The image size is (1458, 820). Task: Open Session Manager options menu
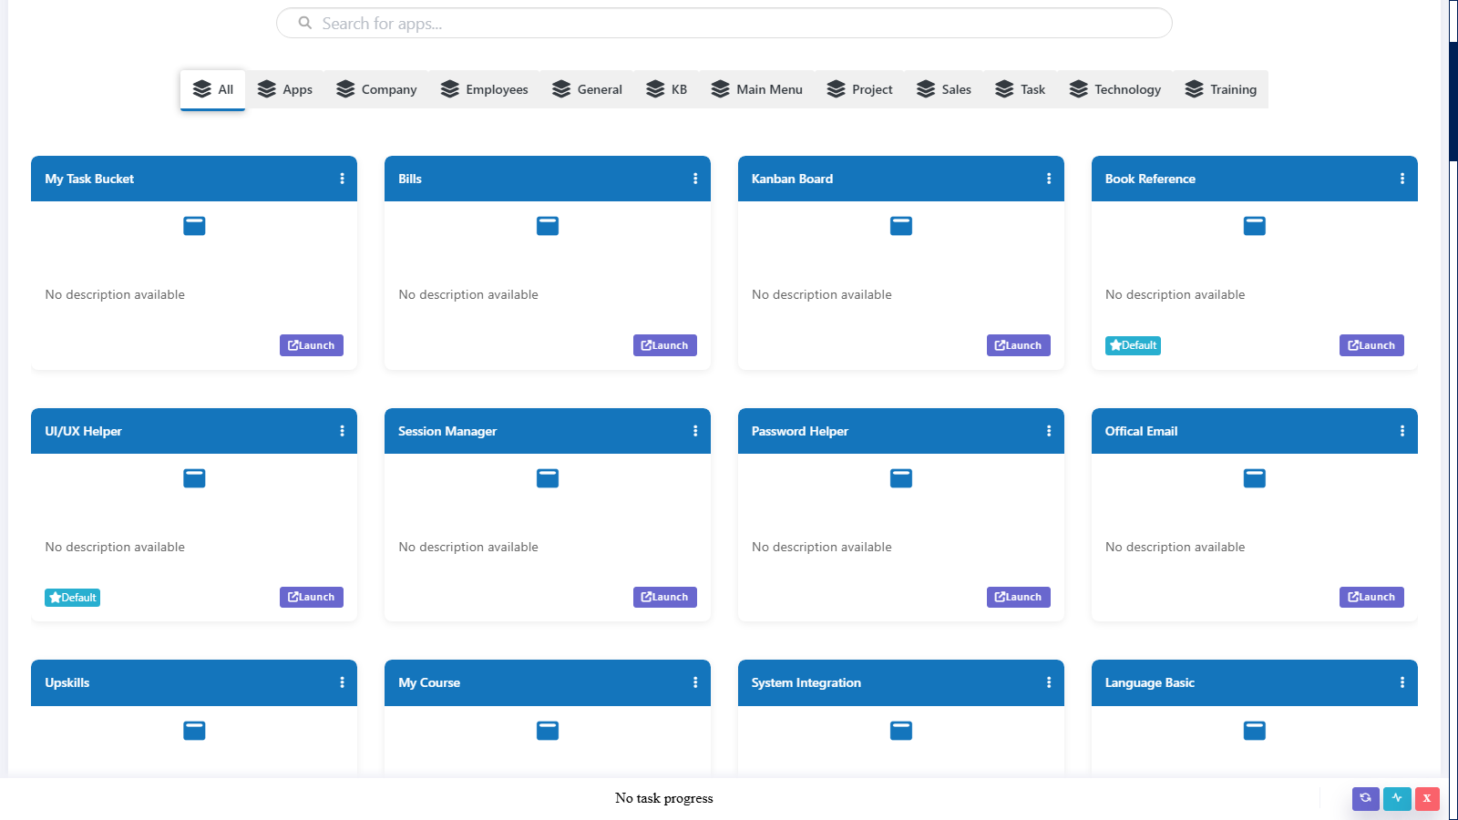(695, 431)
